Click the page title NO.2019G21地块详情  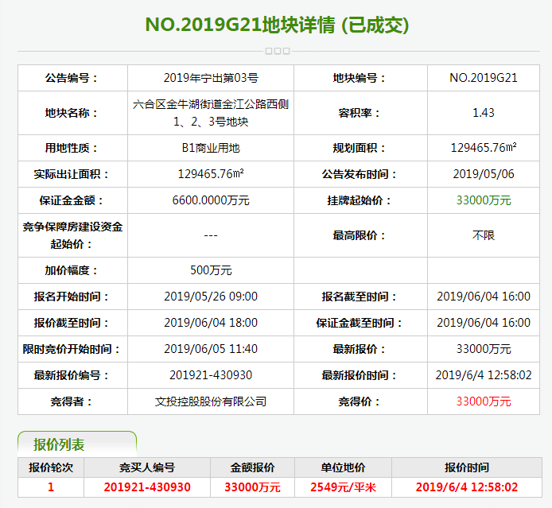(240, 25)
